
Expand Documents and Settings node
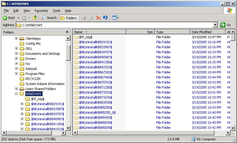(x=16, y=54)
